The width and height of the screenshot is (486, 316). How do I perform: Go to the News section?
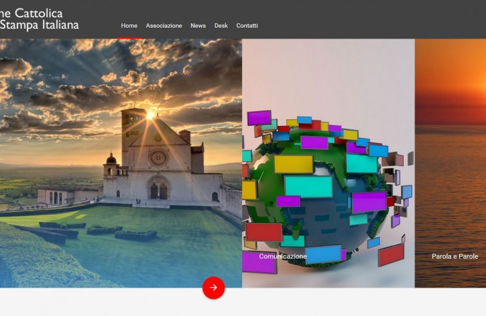click(x=198, y=26)
